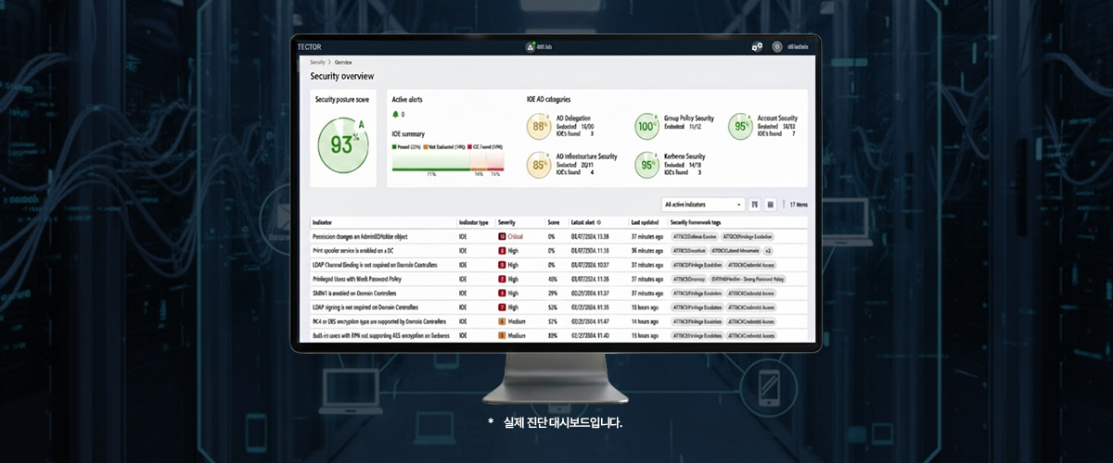
Task: Click Overview in the breadcrumb
Action: 343,61
